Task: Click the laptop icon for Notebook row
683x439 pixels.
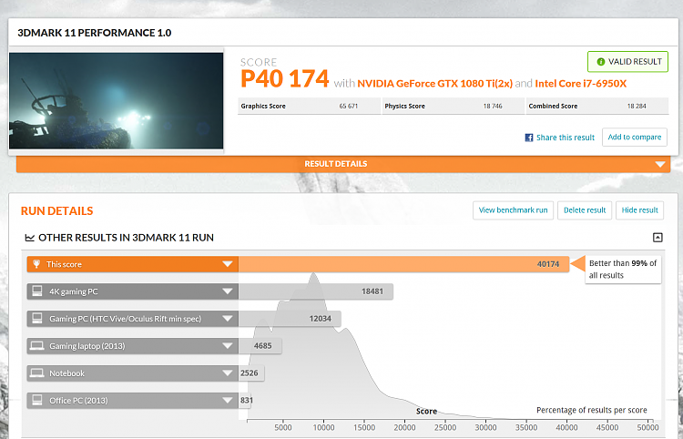Action: point(37,373)
